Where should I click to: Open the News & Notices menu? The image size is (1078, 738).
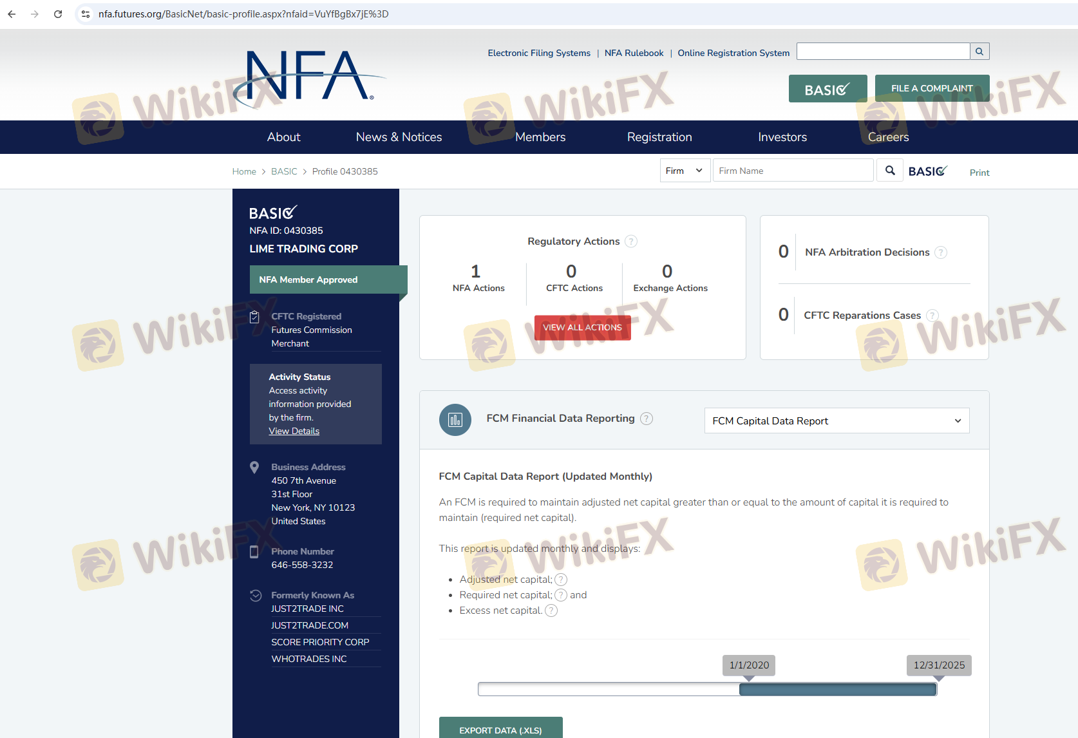tap(399, 137)
